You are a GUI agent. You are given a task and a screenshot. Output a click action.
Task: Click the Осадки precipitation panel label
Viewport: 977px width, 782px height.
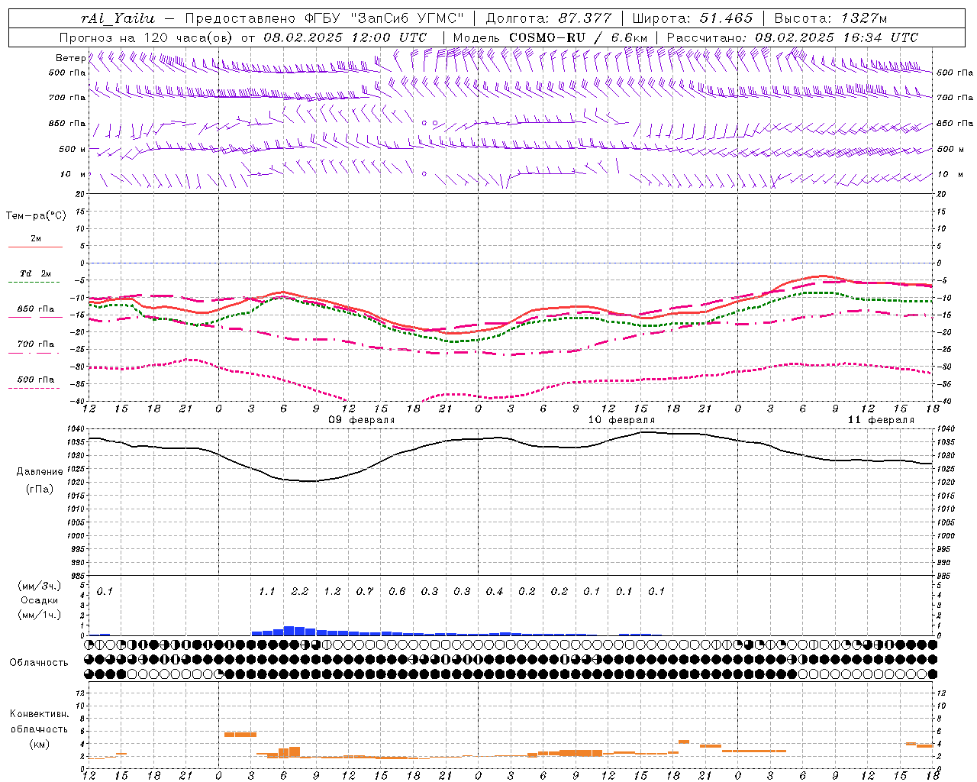click(x=39, y=600)
